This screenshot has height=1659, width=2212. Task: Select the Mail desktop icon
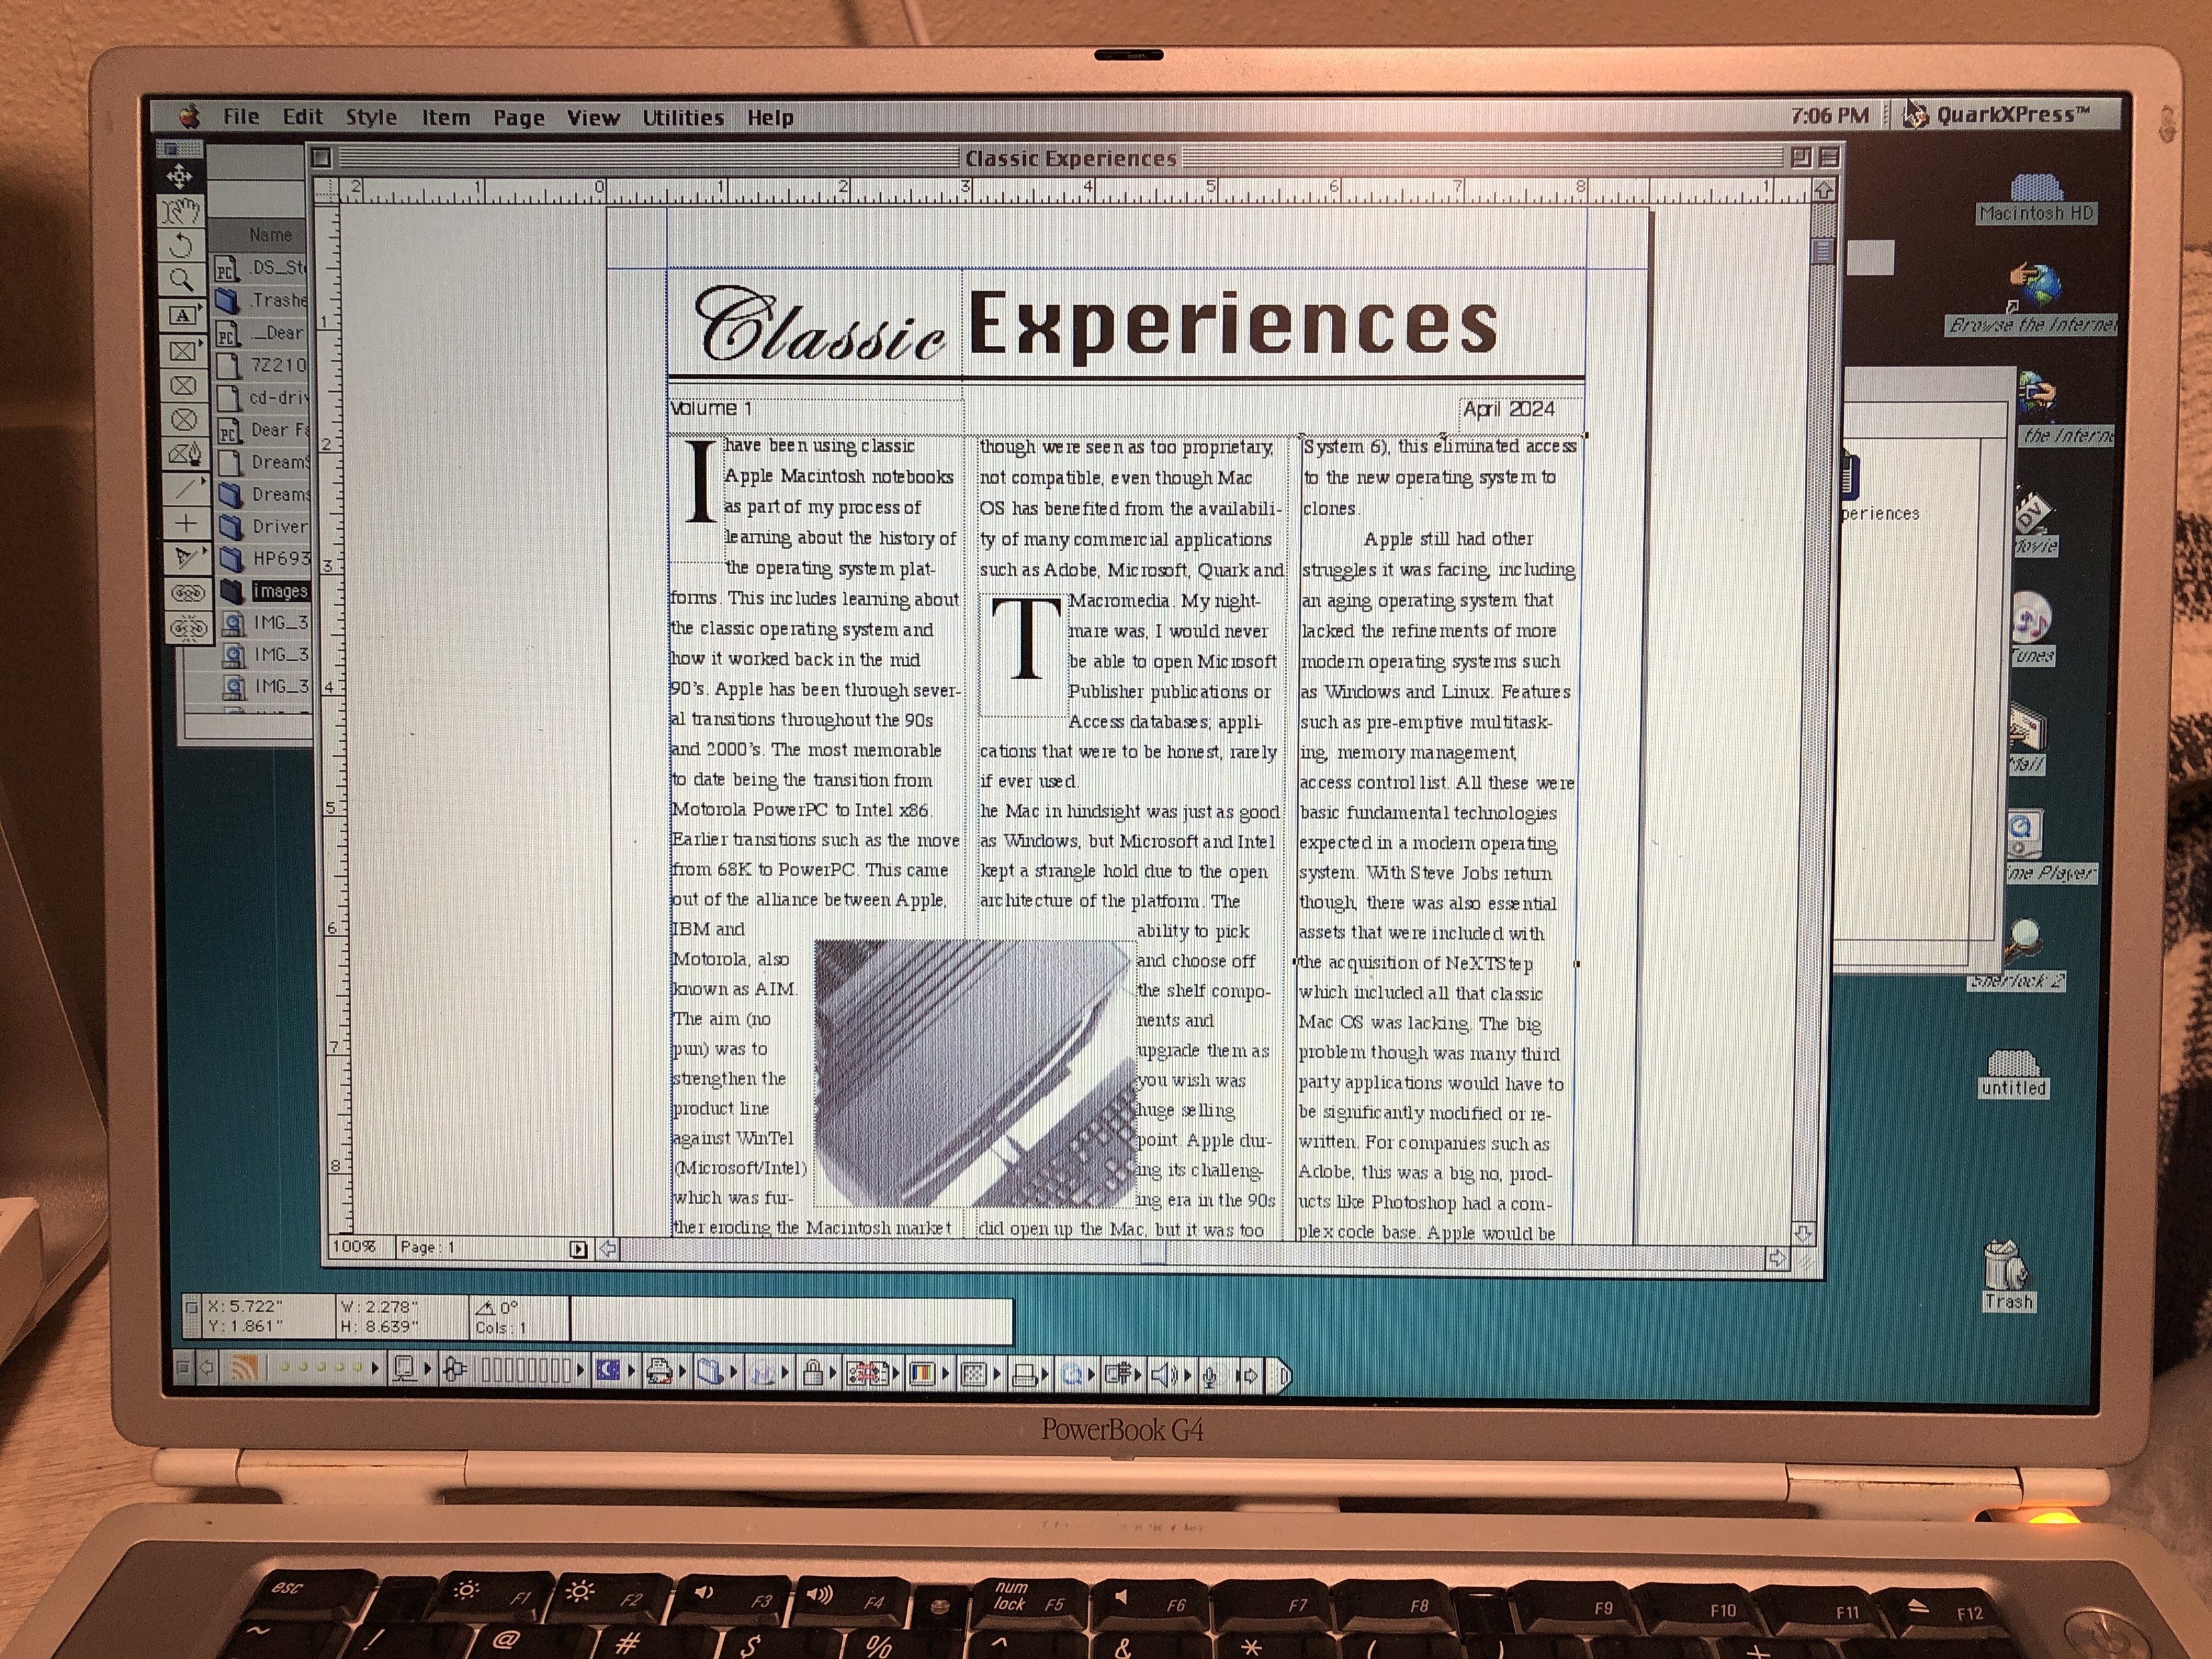point(2028,738)
